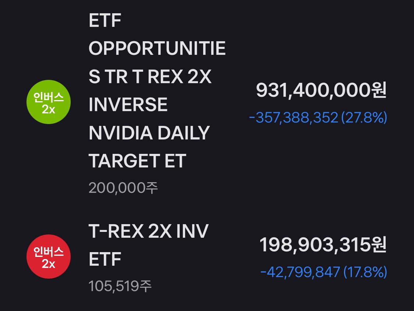Open the ETF Opportunities T-REX Nvidia holding name

(x=156, y=91)
